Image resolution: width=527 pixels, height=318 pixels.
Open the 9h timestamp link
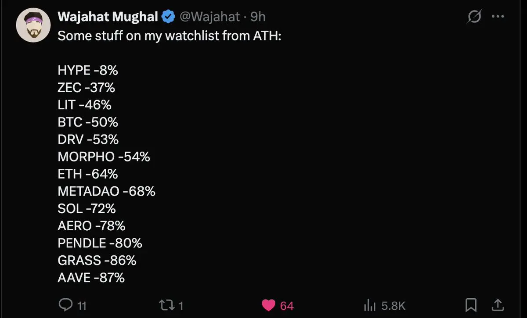[x=258, y=17]
